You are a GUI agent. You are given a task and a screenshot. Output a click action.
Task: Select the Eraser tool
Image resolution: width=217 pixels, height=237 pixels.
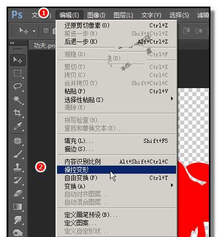coord(18,193)
